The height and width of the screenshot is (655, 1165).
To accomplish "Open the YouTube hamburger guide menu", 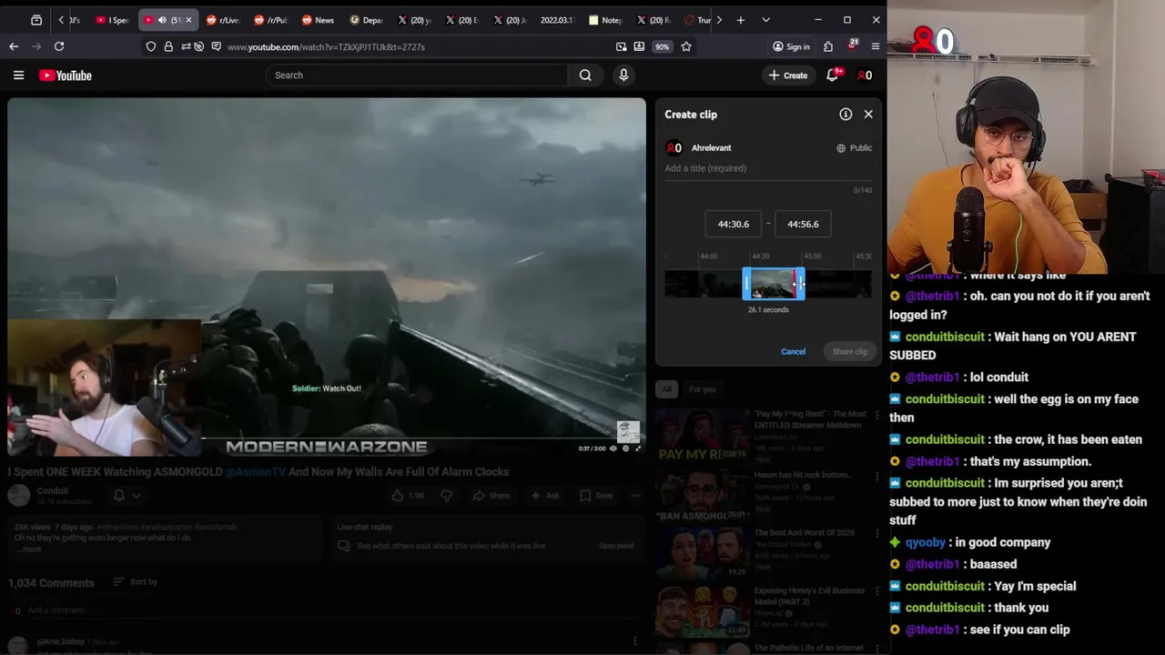I will tap(18, 76).
